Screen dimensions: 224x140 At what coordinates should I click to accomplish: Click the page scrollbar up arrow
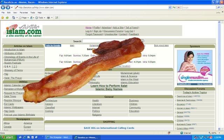tap(219, 22)
